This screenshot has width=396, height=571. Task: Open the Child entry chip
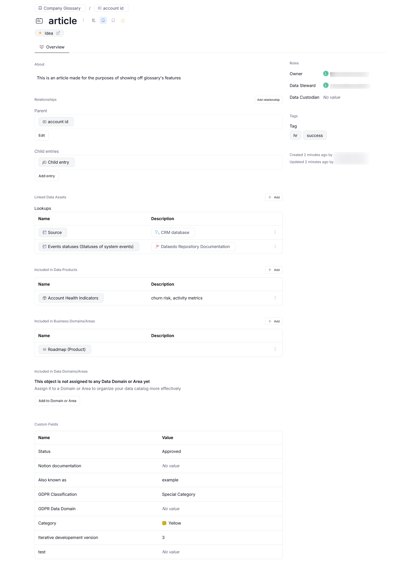tap(56, 162)
